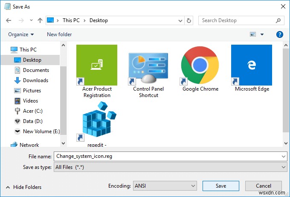
Task: Refresh the Desktop folder view
Action: [189, 20]
